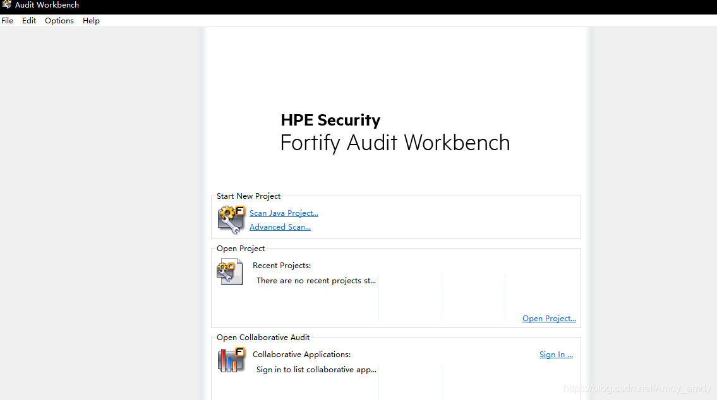Click the 'Fortify Audit Workbench' heading

[395, 143]
